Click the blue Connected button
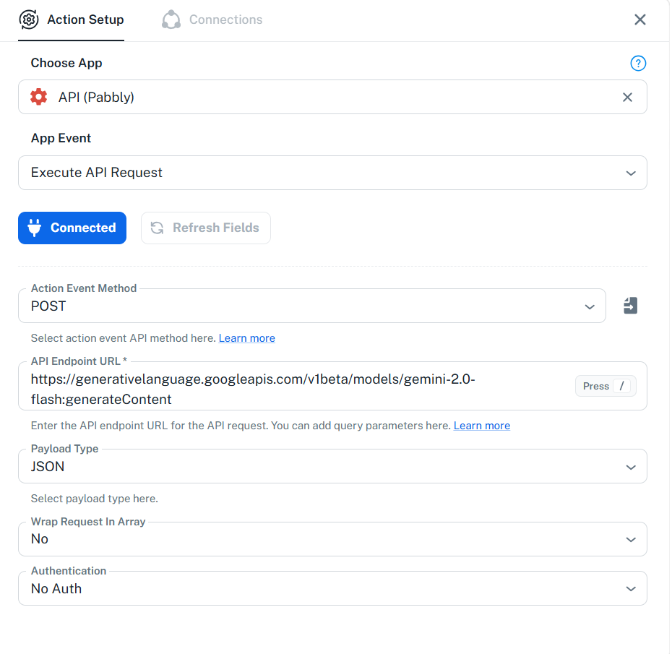 [72, 228]
